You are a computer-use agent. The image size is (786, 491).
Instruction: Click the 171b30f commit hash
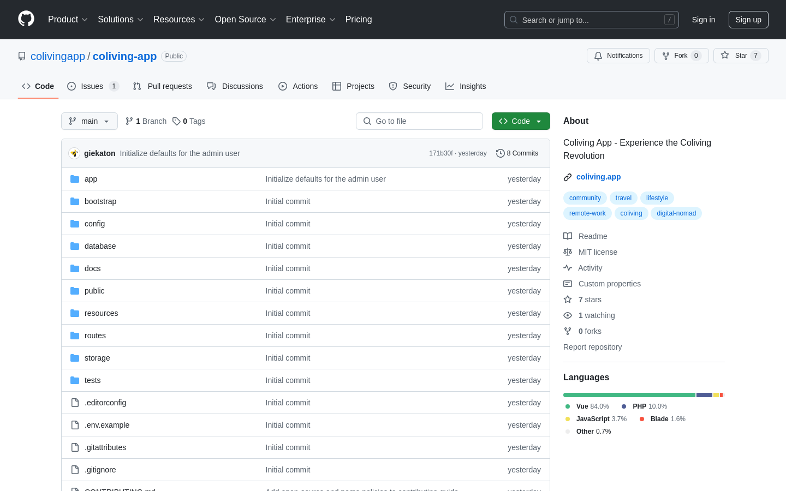[x=440, y=153]
